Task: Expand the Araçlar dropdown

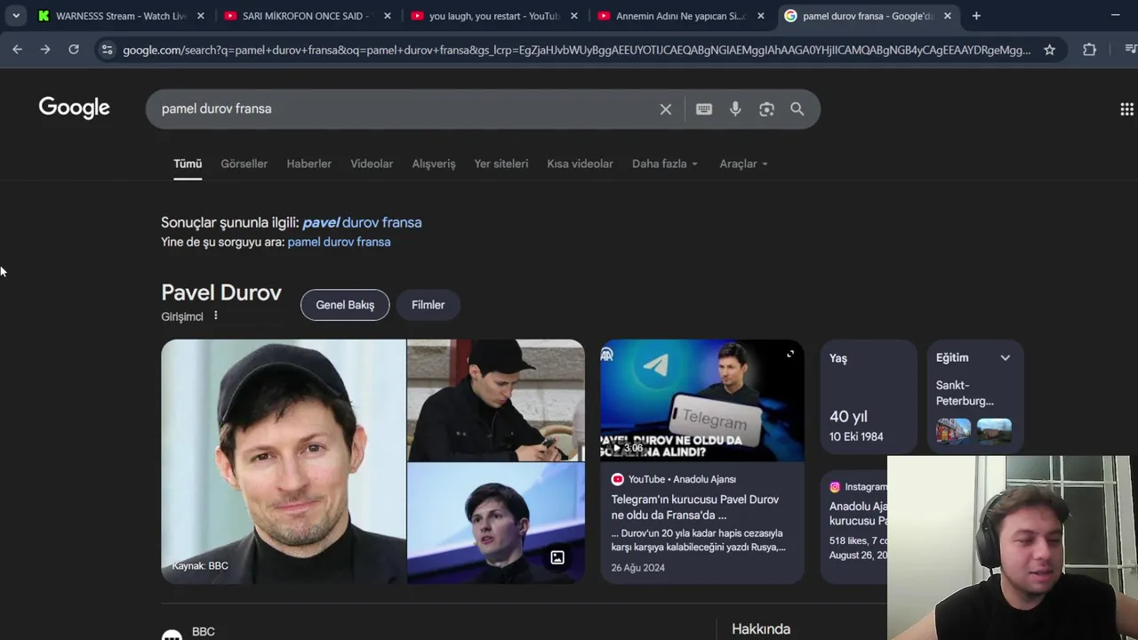Action: (x=743, y=164)
